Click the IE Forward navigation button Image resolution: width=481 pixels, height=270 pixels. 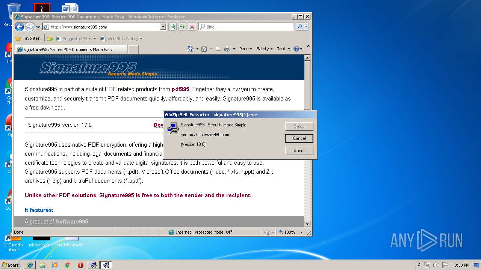tap(30, 27)
